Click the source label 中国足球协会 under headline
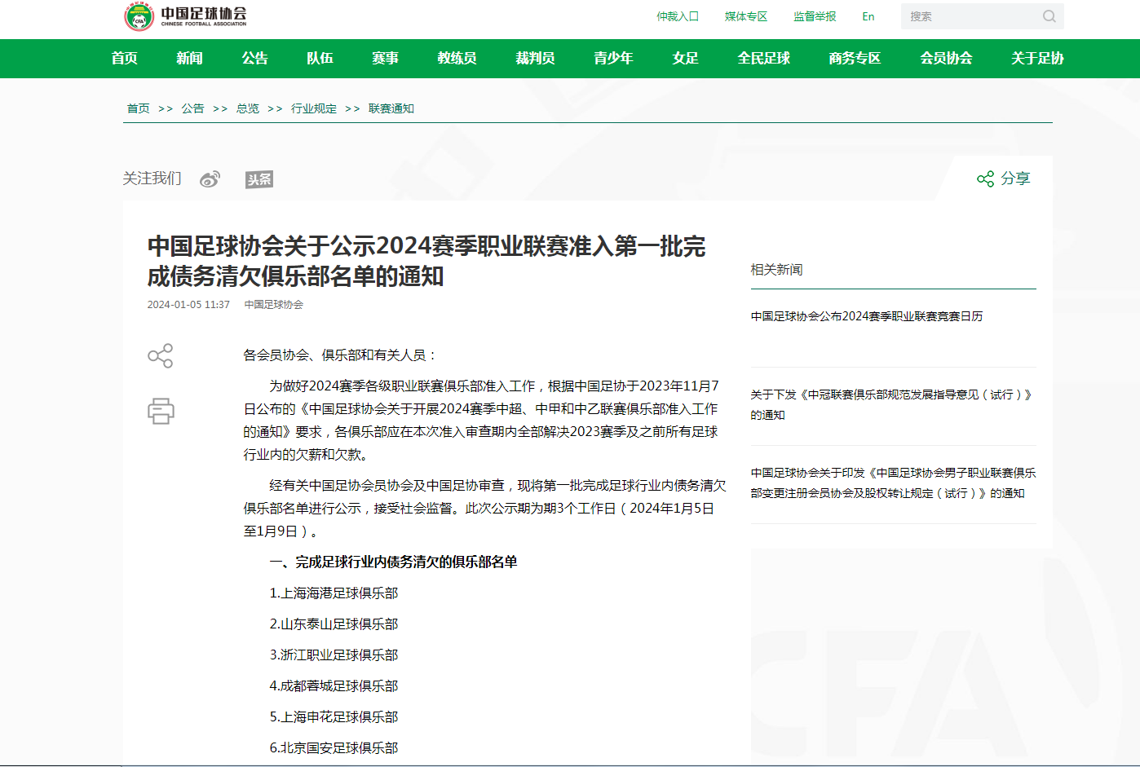This screenshot has width=1140, height=767. [274, 305]
